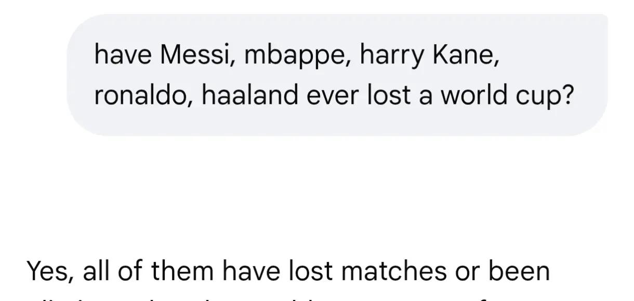Click the response line starting with Yes
Screen dimensions: 634x301
tap(288, 271)
